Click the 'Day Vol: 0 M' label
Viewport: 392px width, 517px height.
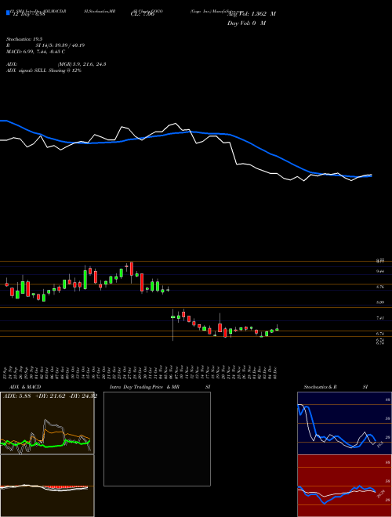click(246, 23)
